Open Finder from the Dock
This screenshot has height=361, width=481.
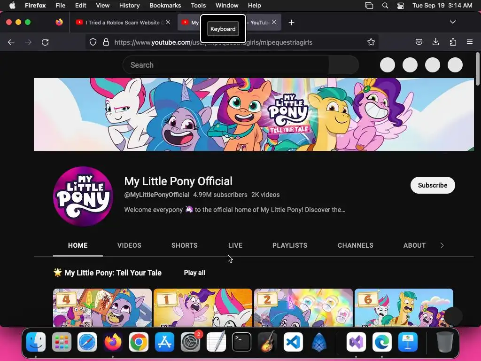[36, 342]
